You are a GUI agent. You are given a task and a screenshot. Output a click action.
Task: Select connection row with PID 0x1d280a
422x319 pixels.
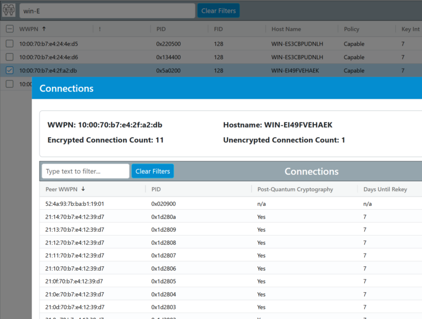(x=164, y=217)
